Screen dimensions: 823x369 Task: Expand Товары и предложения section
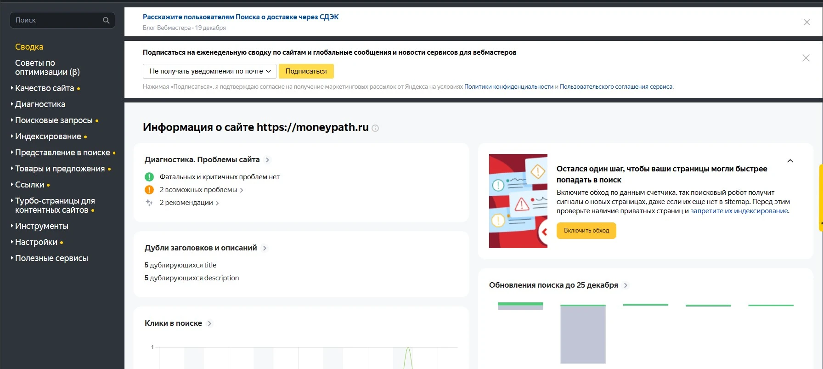(60, 169)
